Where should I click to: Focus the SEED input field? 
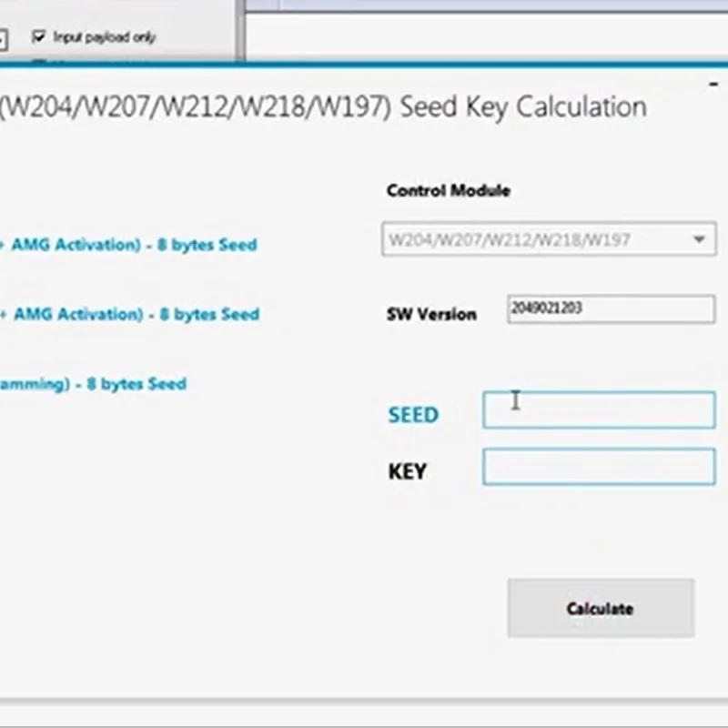point(599,410)
